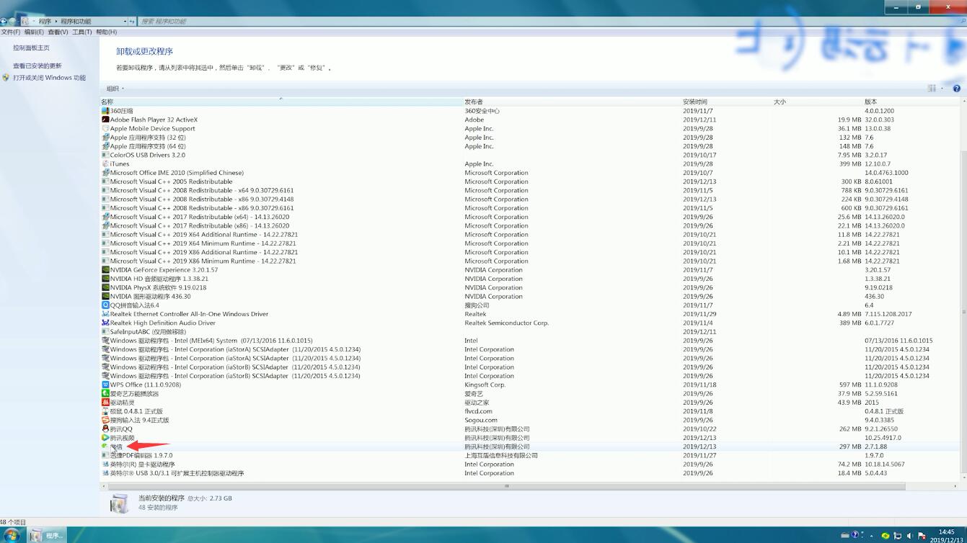
Task: Click the Adobe Flash Player icon
Action: [x=105, y=120]
